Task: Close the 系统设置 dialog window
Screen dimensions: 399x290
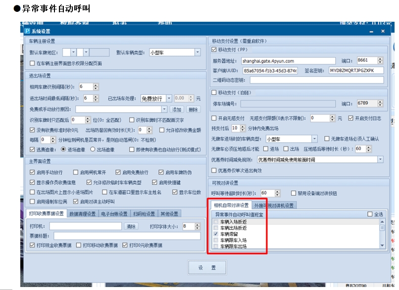Action: click(383, 31)
